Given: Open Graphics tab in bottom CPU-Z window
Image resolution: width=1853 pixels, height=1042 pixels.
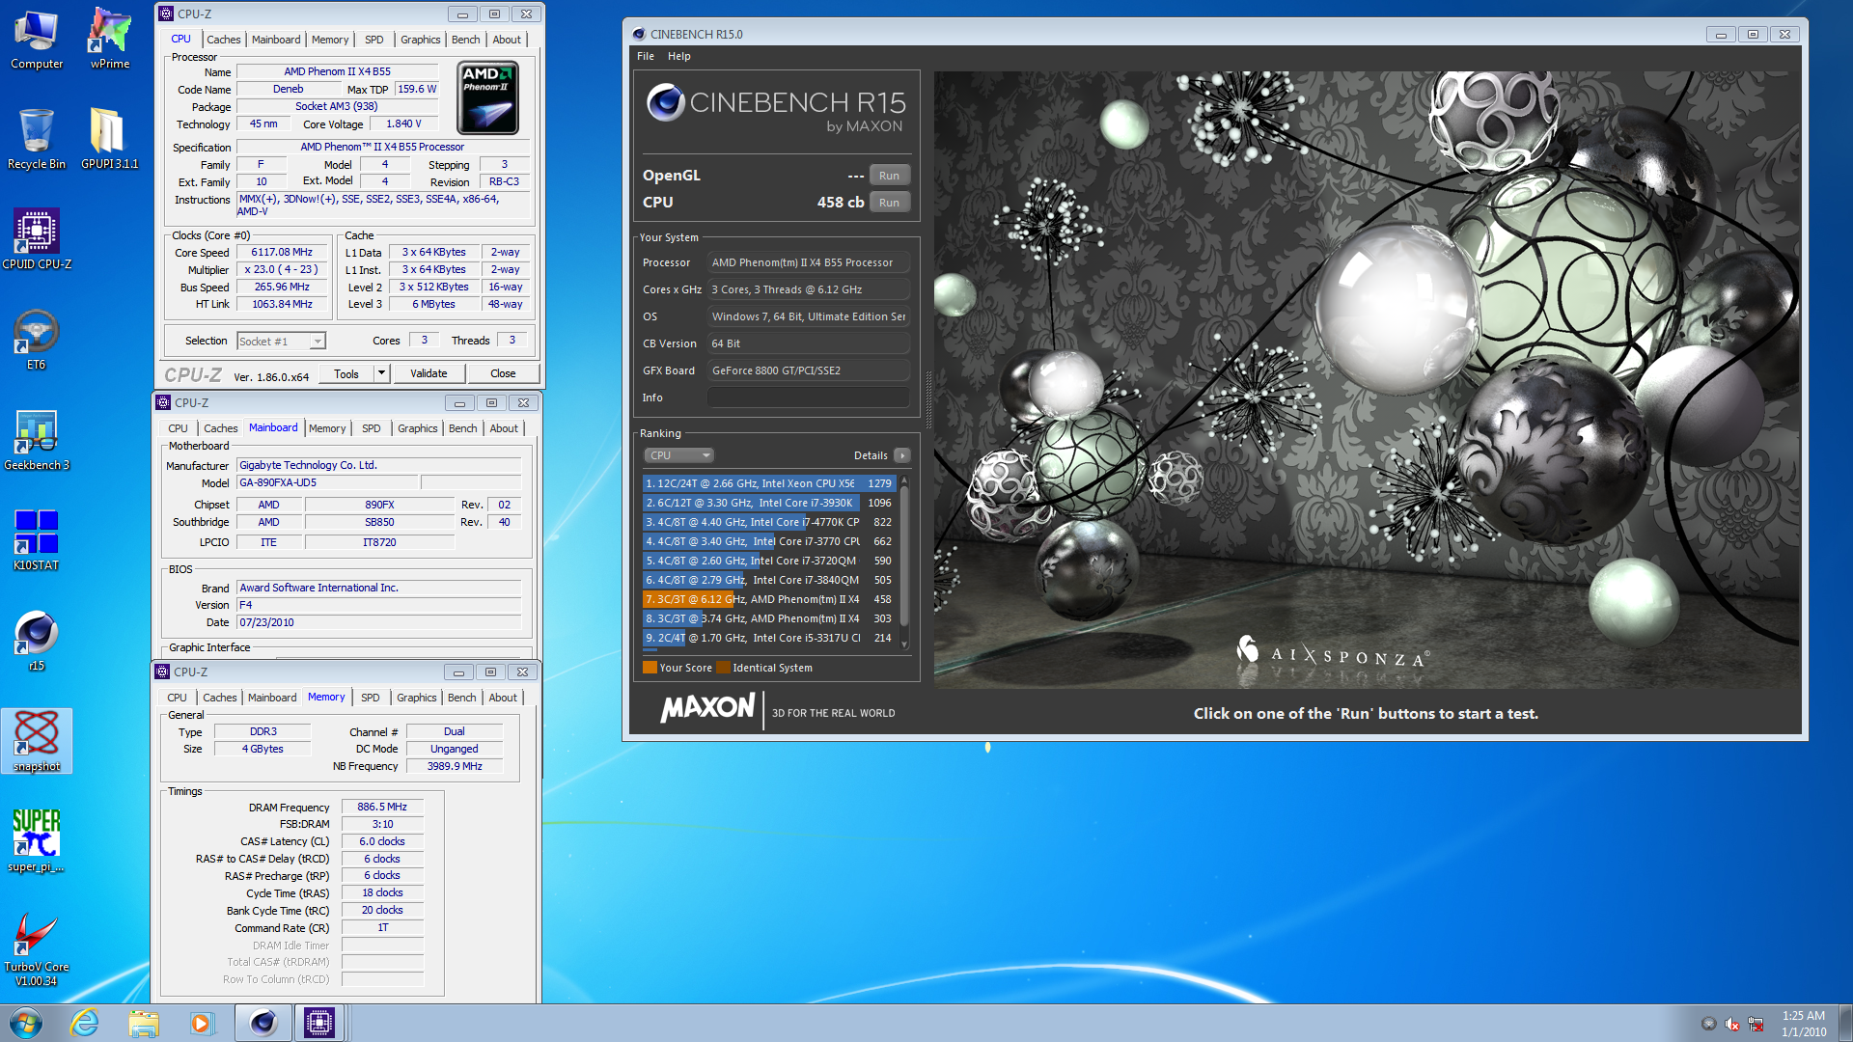Looking at the screenshot, I should (x=417, y=698).
